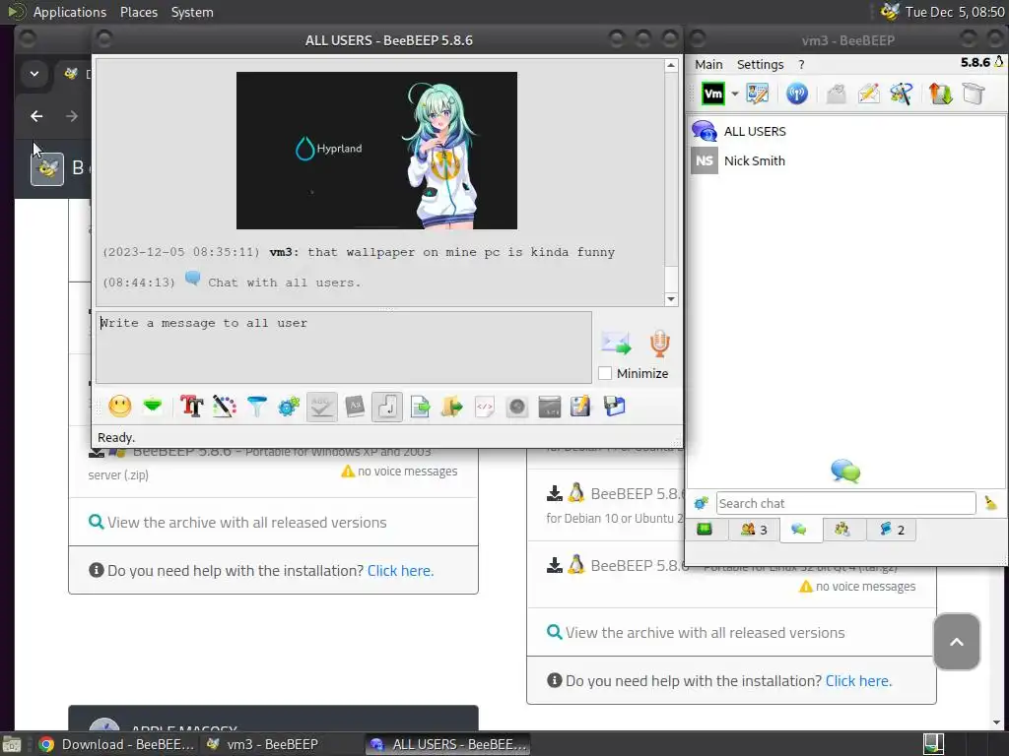Viewport: 1009px width, 756px height.
Task: Toggle the Aa dictionary word completion button
Action: (355, 407)
